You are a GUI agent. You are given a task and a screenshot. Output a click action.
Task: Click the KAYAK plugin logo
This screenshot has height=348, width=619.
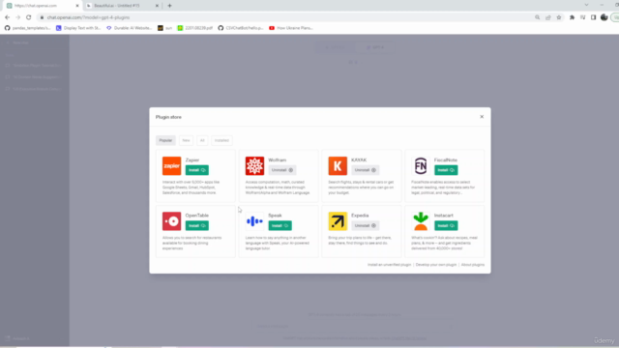pyautogui.click(x=338, y=165)
